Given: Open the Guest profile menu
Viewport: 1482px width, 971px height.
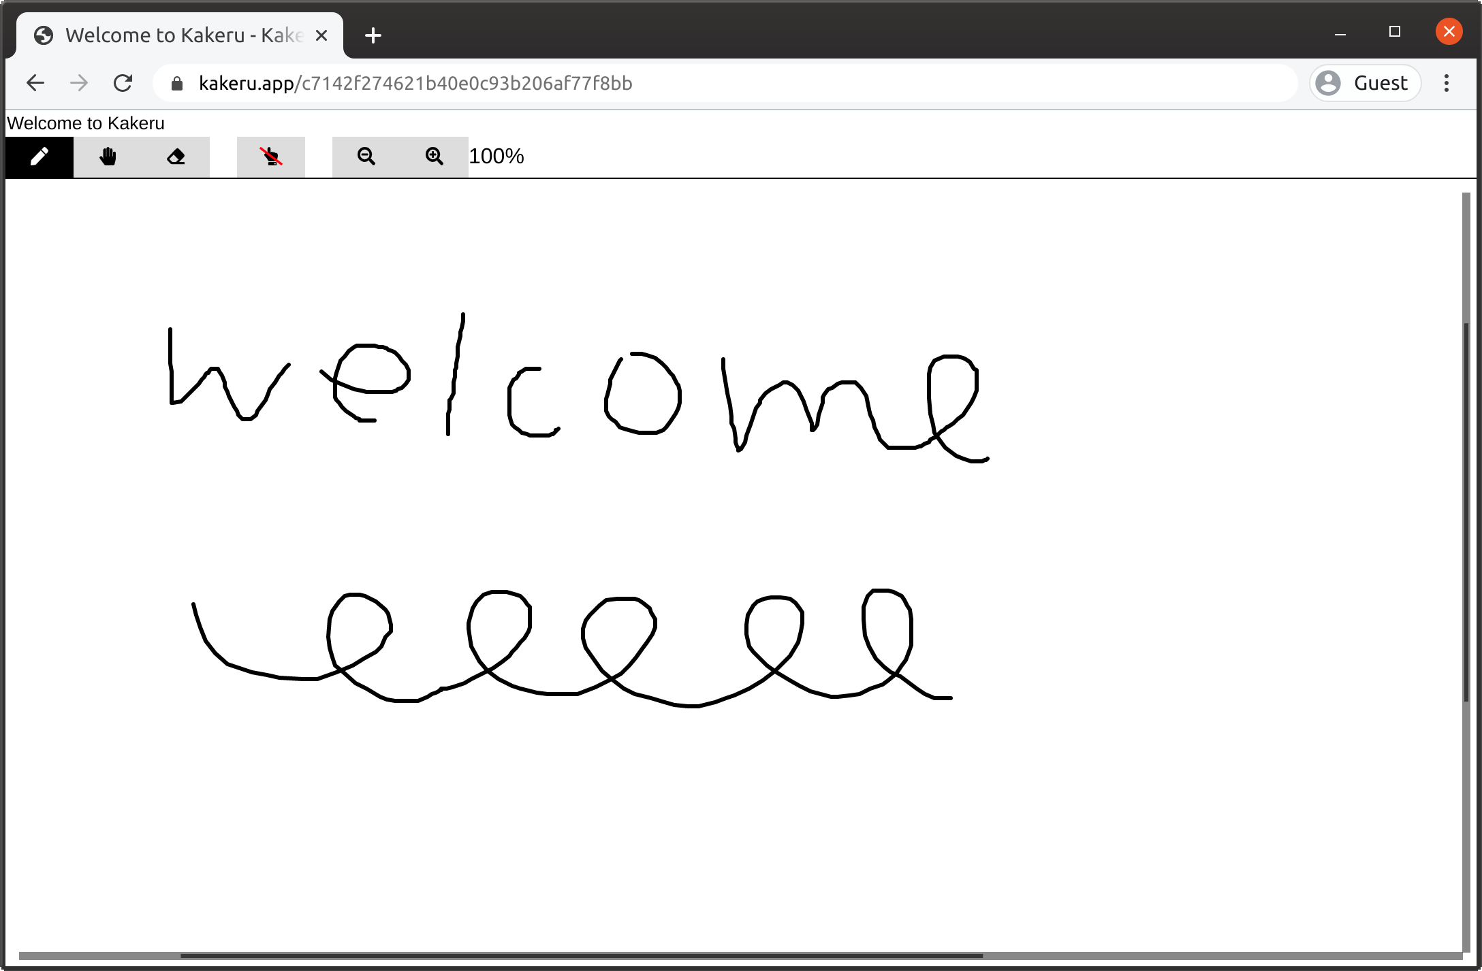Looking at the screenshot, I should 1365,83.
